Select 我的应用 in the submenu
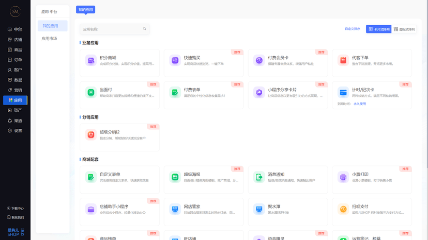This screenshot has width=428, height=240. pos(52,26)
